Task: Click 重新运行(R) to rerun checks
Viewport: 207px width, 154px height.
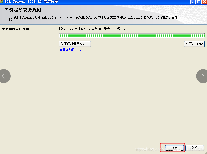Action: click(x=194, y=44)
